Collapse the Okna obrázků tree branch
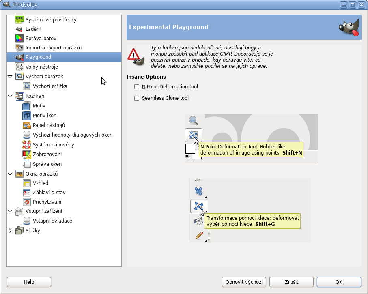The width and height of the screenshot is (368, 294). (10, 174)
